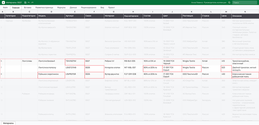The width and height of the screenshot is (259, 125).
Task: Open the Данные ribbon tab
Action: [73, 7]
